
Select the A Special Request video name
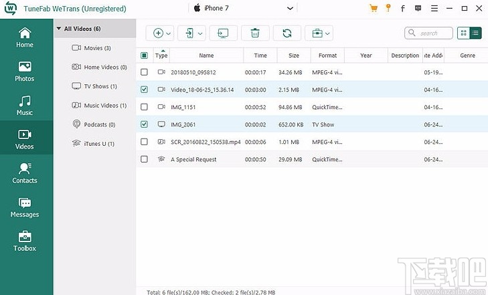coord(193,159)
